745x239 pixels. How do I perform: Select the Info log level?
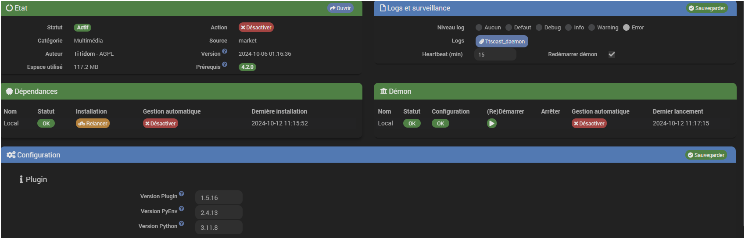pyautogui.click(x=569, y=28)
